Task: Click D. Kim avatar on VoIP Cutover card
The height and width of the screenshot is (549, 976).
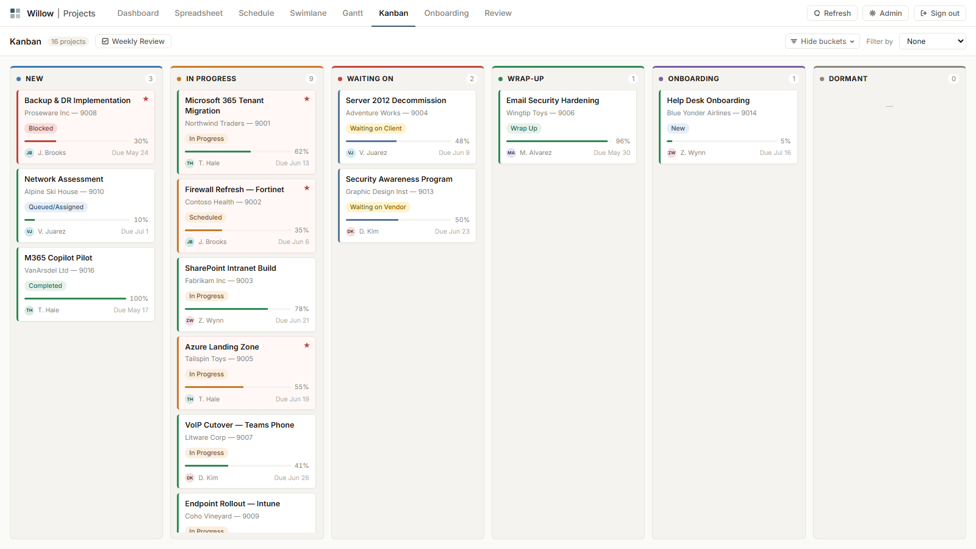Action: point(190,478)
